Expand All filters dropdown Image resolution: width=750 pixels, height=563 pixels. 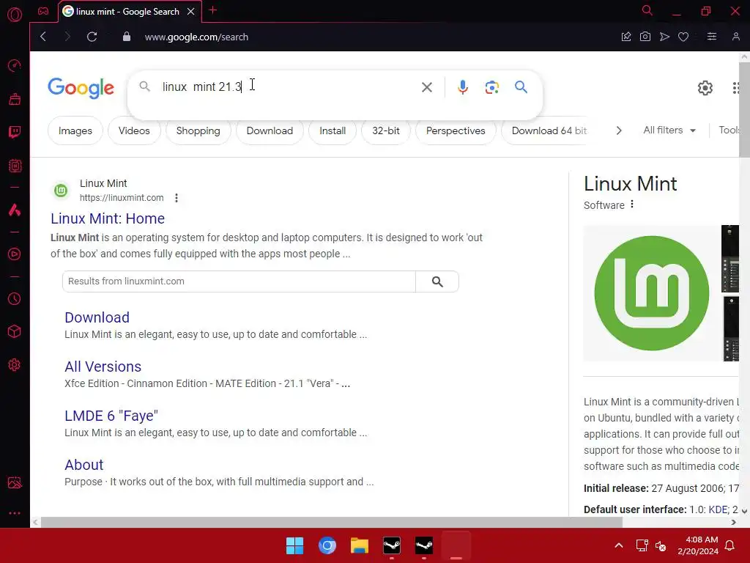pos(669,130)
